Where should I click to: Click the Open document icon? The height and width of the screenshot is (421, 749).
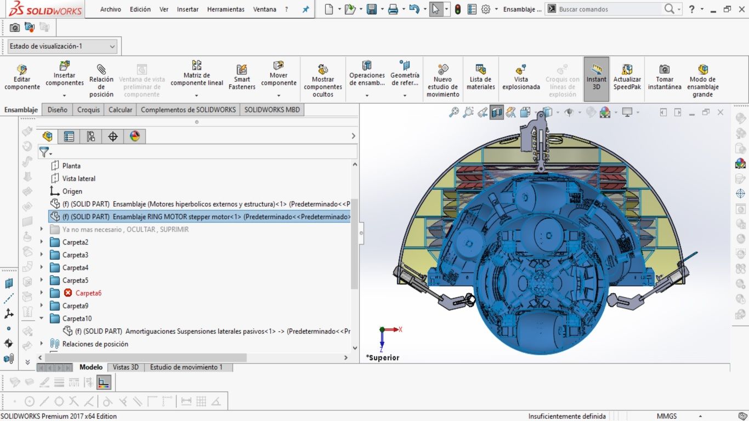point(350,9)
